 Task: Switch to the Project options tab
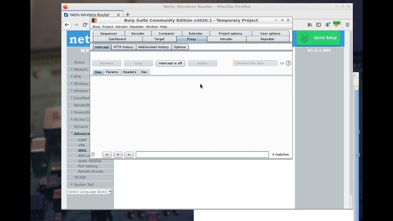click(230, 33)
